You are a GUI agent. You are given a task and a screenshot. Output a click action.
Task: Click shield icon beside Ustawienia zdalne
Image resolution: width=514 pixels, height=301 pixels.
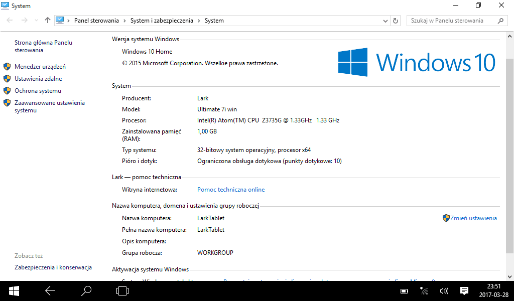pos(7,79)
